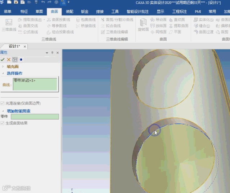Open the 菜单 tab
This screenshot has width=230, height=193.
click(x=8, y=11)
